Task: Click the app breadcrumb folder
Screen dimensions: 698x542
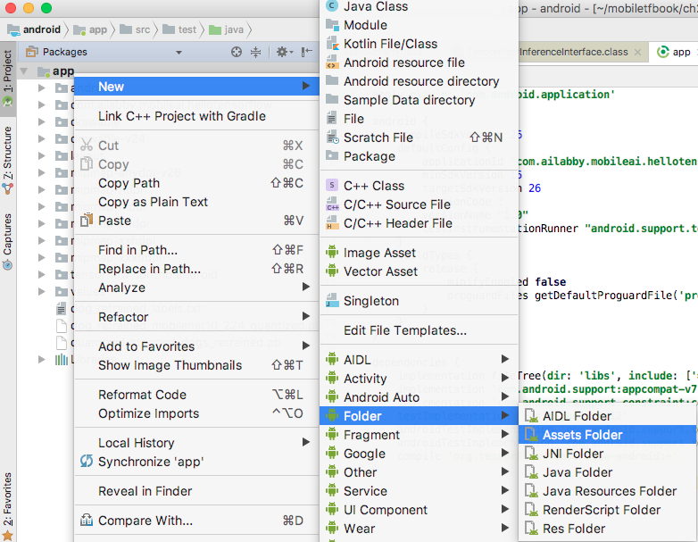Action: coord(90,29)
